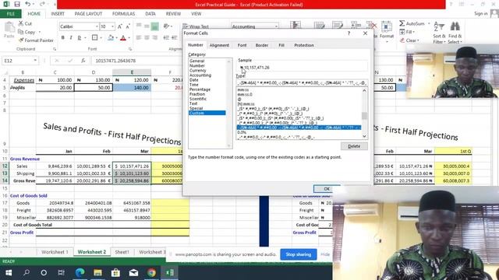Open the Fill command in Editing group
The image size is (499, 280).
pos(407,32)
